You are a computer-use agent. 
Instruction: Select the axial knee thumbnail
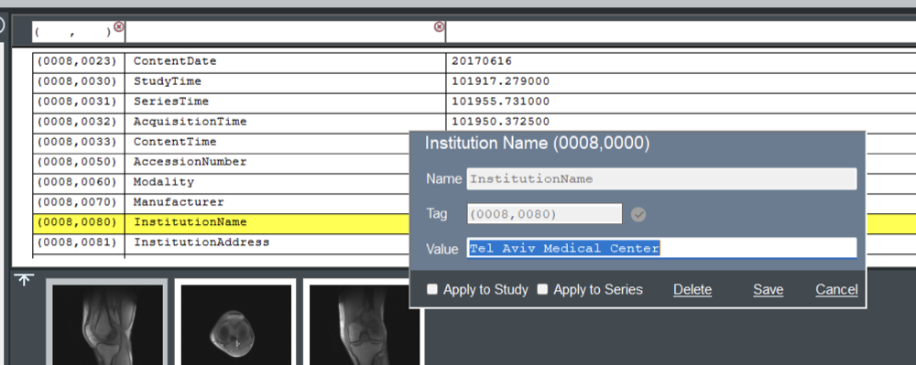[x=235, y=322]
